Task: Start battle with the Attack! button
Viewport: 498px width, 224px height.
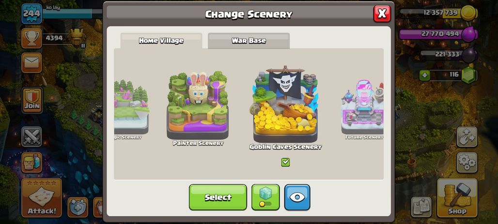Action: coord(42,198)
